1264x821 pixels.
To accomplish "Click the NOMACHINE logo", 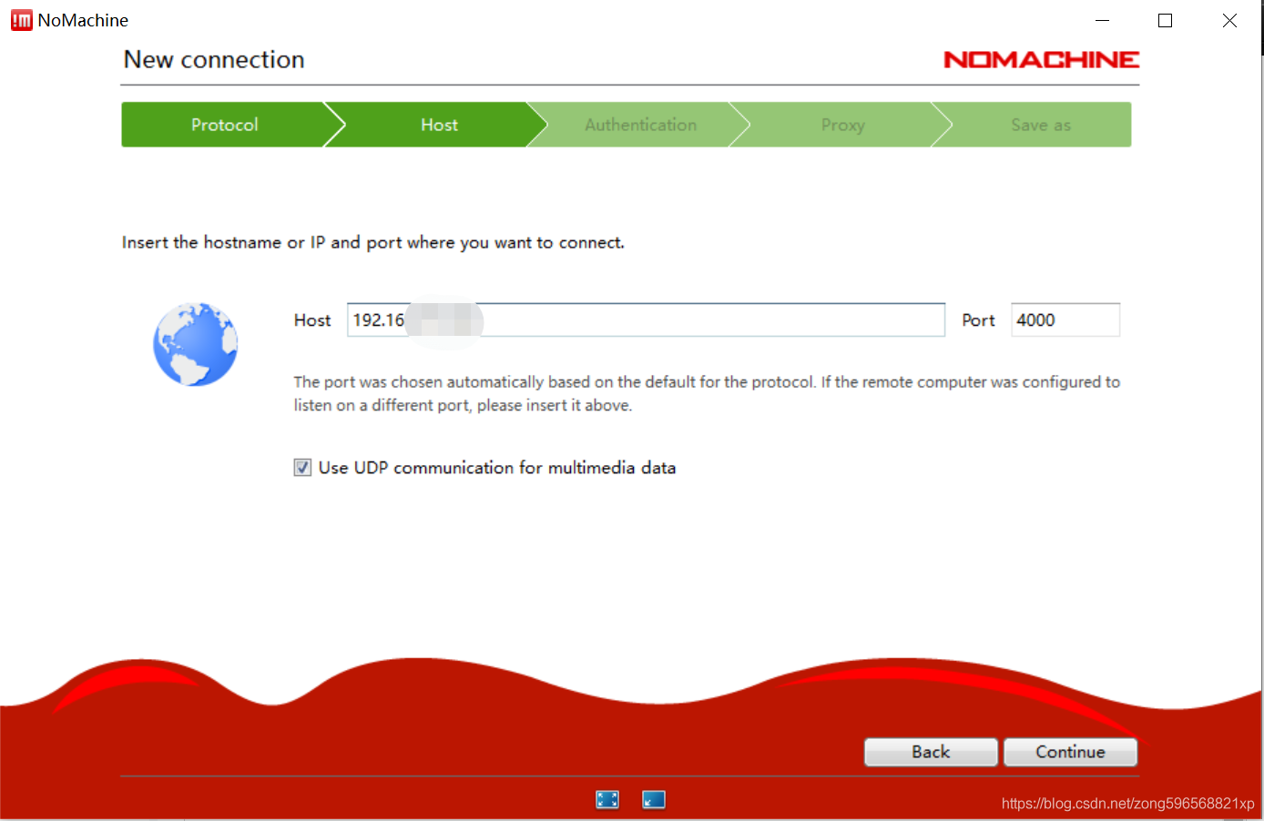I will pos(1041,59).
